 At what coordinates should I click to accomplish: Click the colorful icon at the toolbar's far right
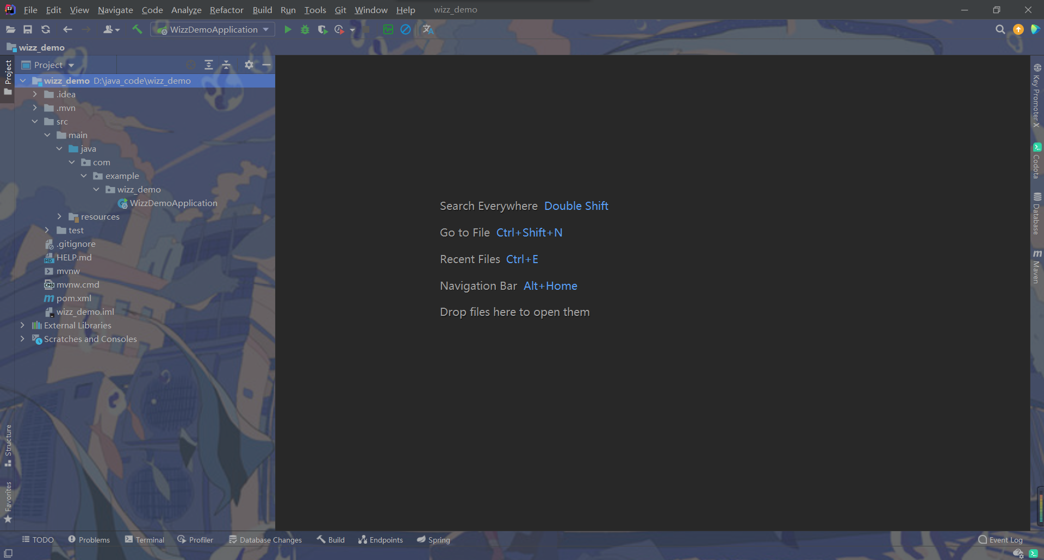1035,29
